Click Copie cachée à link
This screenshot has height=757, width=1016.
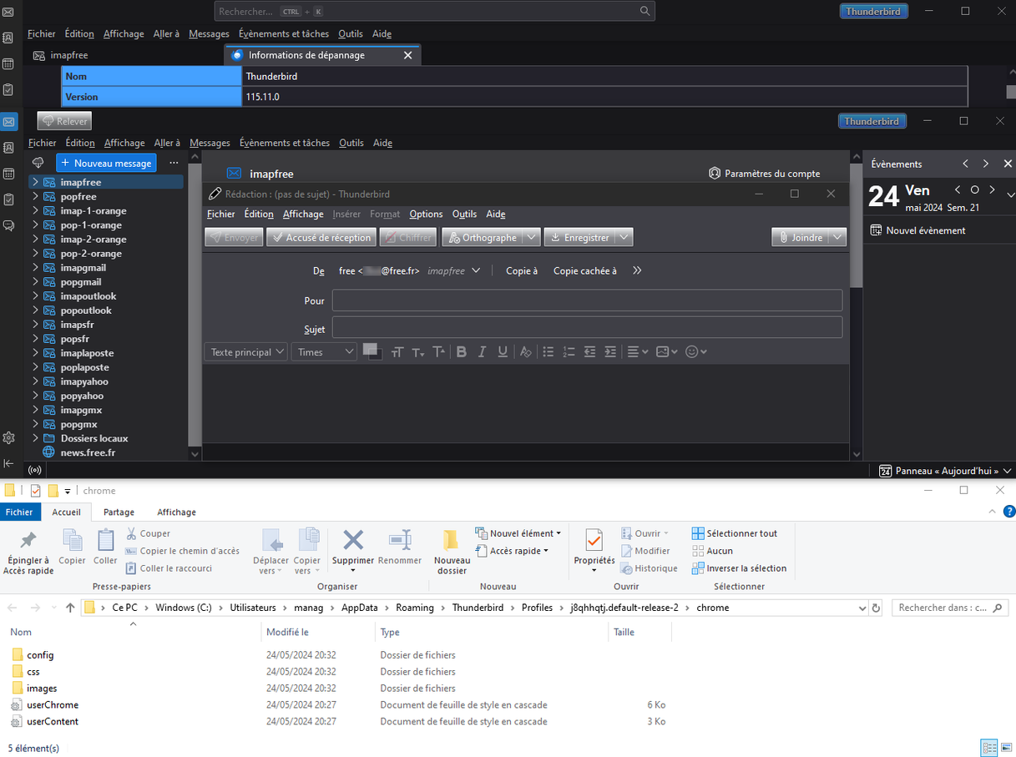585,270
